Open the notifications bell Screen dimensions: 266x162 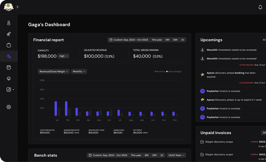tap(260, 7)
